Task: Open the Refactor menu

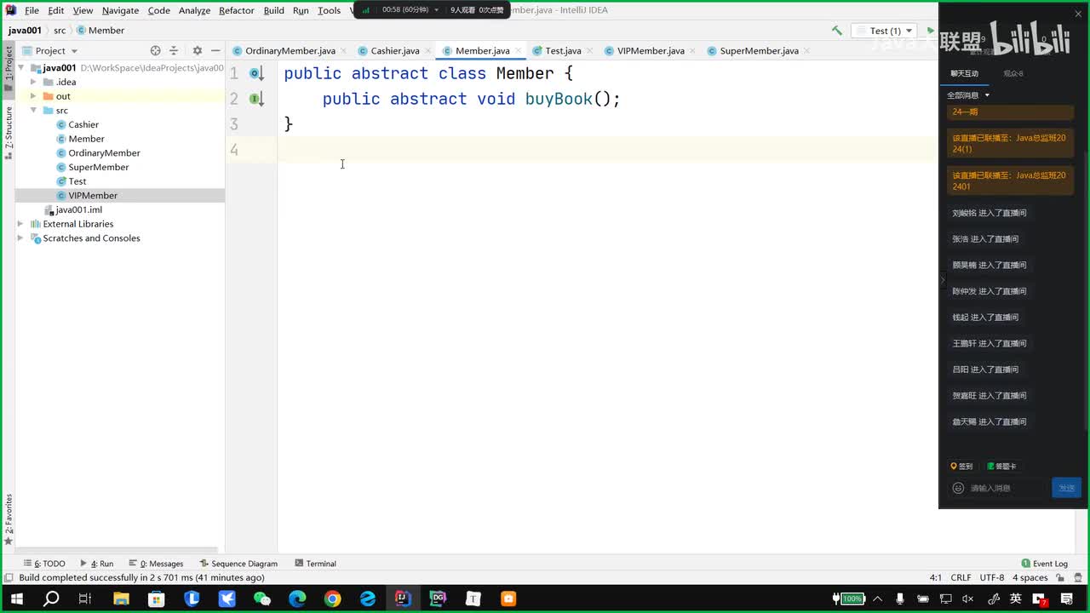Action: (237, 10)
